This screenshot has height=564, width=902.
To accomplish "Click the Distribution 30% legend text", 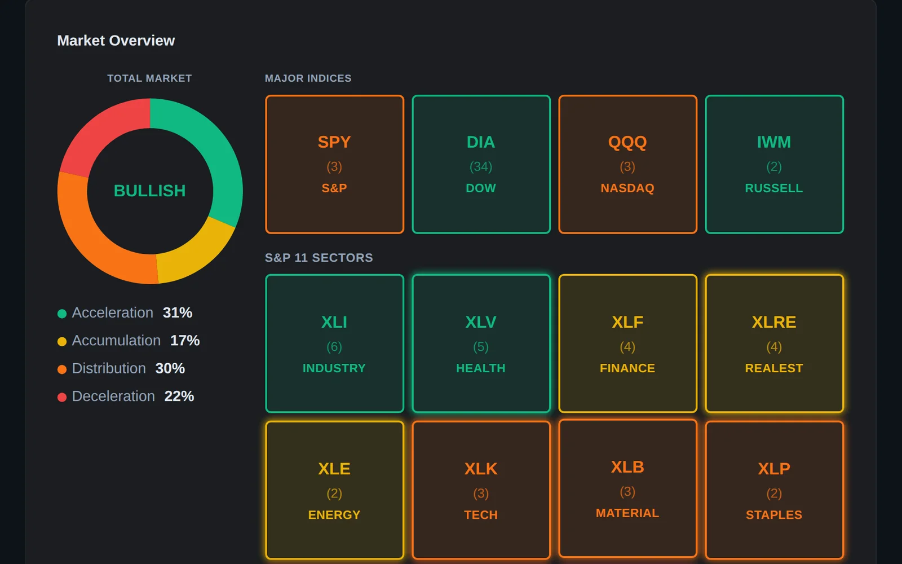I will tap(129, 368).
